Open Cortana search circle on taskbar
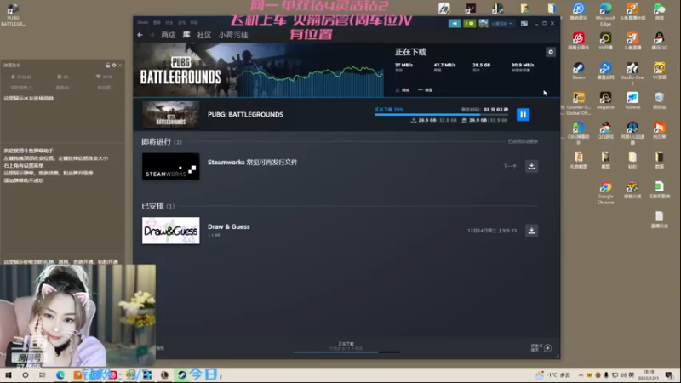This screenshot has width=681, height=383. (x=26, y=374)
